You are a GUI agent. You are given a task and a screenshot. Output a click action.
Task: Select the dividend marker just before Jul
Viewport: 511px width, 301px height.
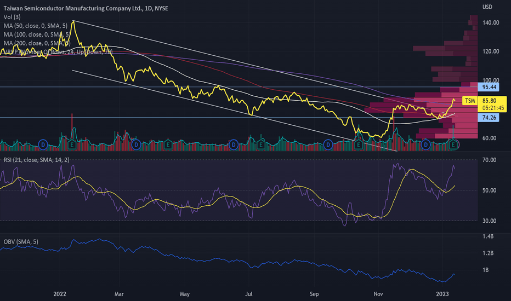pyautogui.click(x=234, y=144)
